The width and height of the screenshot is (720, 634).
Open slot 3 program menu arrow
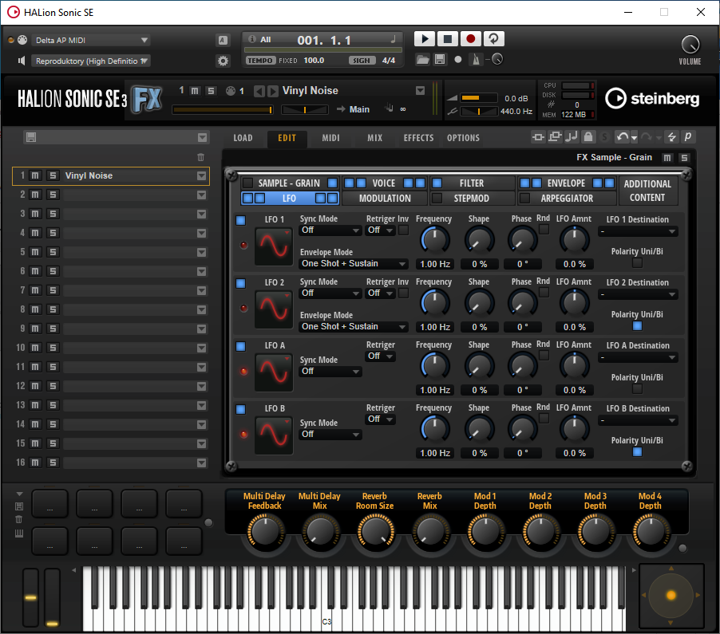pos(201,215)
